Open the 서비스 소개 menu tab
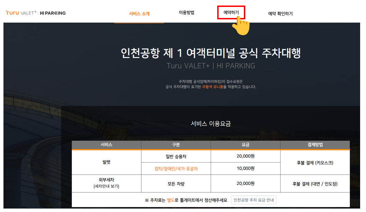Screen dimensions: 366x212 (x=139, y=14)
